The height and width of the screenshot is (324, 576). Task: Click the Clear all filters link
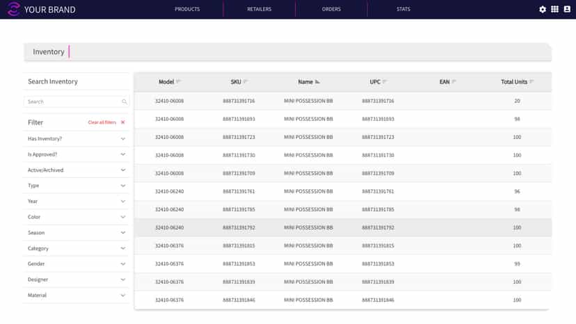(102, 122)
